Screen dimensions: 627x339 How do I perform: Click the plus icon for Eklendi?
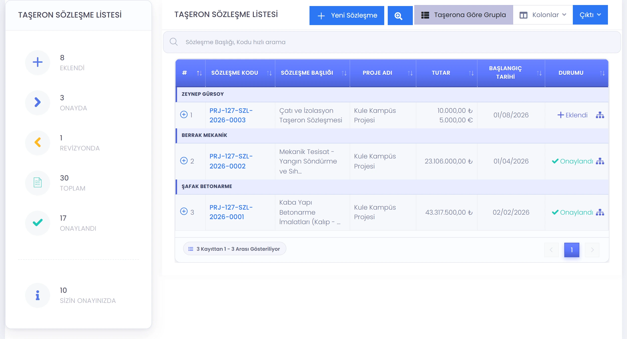[x=38, y=62]
